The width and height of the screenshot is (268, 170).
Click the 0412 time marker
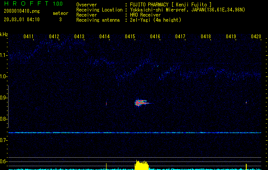point(54,37)
